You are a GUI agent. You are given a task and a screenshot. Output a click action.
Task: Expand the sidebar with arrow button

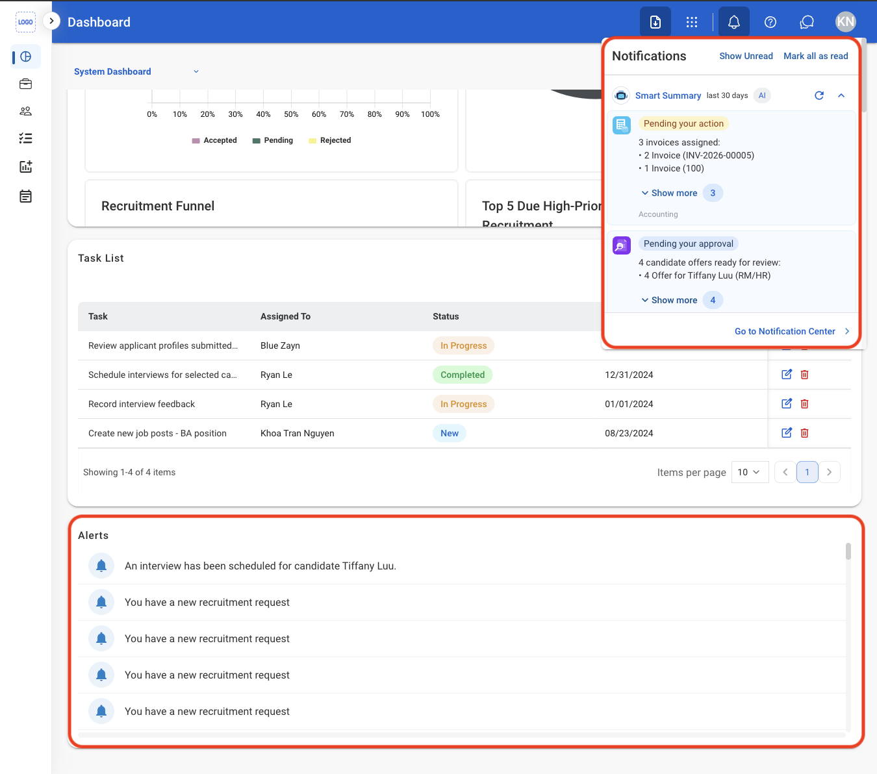pyautogui.click(x=51, y=21)
